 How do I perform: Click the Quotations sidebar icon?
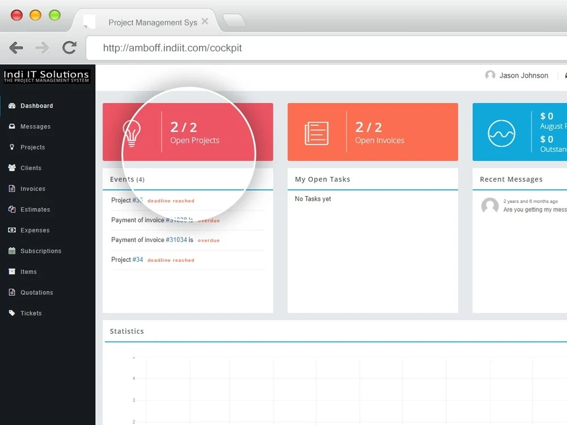point(12,292)
